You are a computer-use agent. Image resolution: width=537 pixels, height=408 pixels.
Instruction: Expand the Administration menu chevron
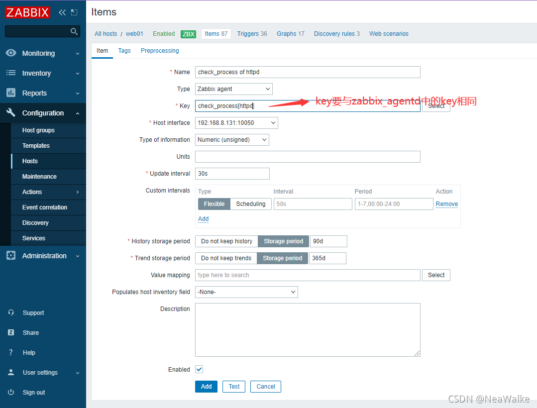[78, 256]
